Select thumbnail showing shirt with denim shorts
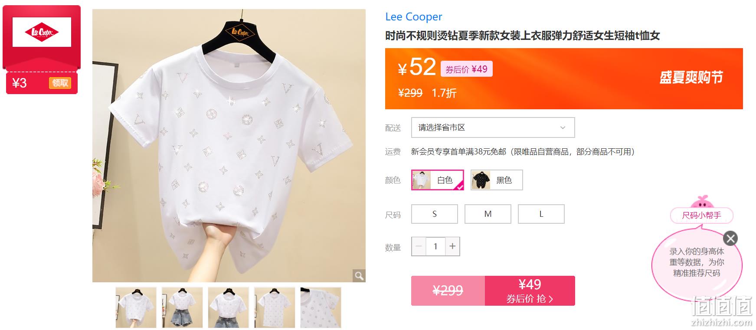The height and width of the screenshot is (330, 756). (x=182, y=307)
